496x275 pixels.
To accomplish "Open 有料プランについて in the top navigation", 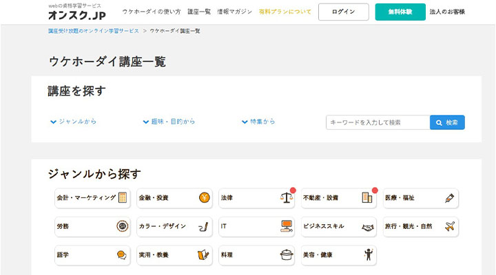I will pos(285,12).
